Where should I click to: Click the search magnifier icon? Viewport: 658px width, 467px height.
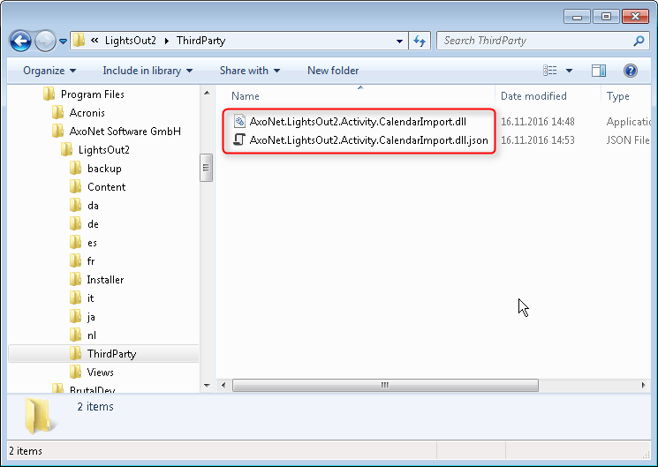coord(639,41)
